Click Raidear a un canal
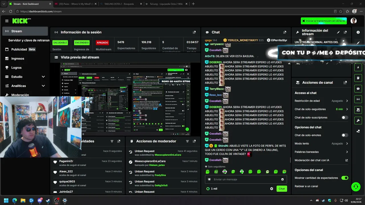This screenshot has height=205, width=365. (x=306, y=186)
